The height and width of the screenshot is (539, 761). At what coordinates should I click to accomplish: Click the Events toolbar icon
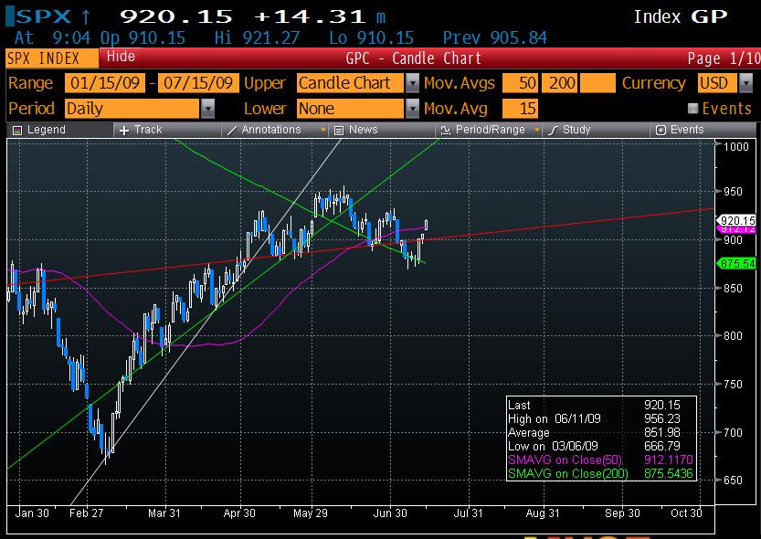680,130
